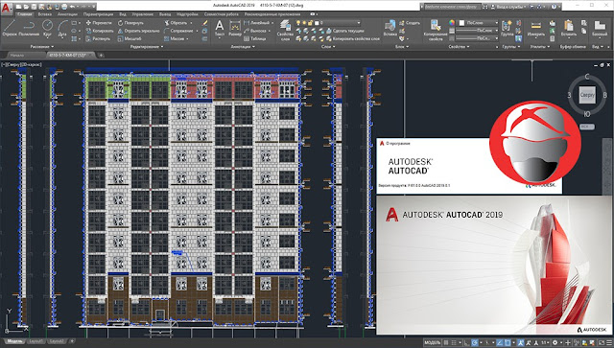614x348 pixels.
Task: Click Отразить зеркально (Mirror) command
Action: tap(138, 31)
